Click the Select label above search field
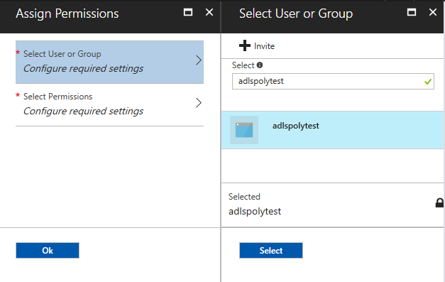The height and width of the screenshot is (282, 445). [243, 65]
